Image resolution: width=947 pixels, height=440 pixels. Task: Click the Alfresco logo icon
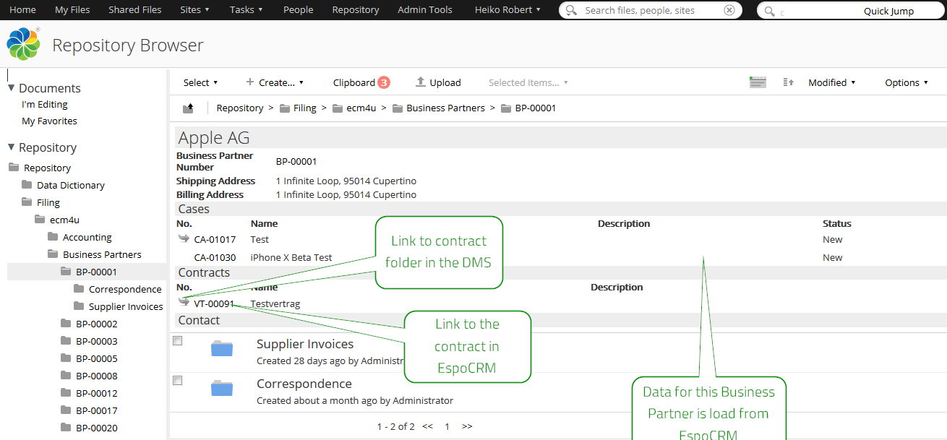coord(23,45)
